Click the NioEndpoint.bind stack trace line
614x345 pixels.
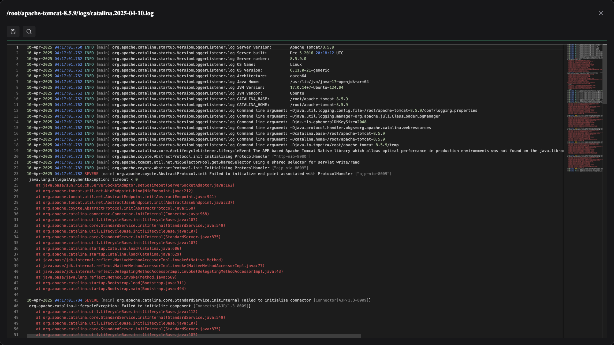(x=114, y=191)
